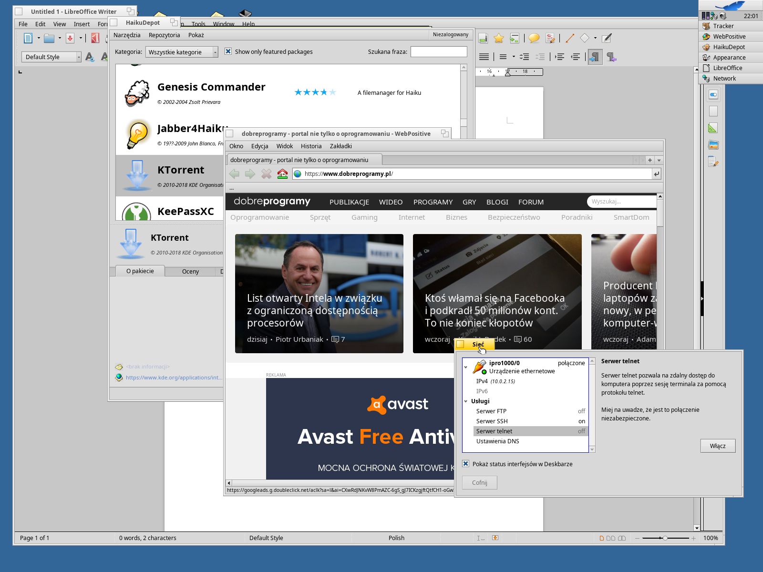The image size is (763, 572).
Task: Click the Szukana fraza search field
Action: [x=438, y=51]
